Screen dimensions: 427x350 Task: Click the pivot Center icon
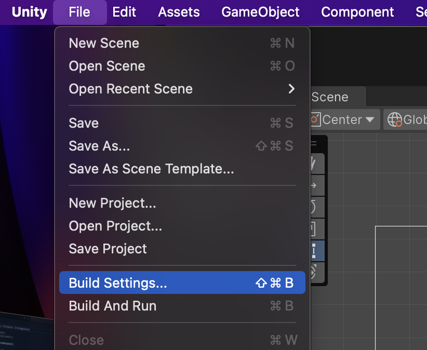click(315, 119)
